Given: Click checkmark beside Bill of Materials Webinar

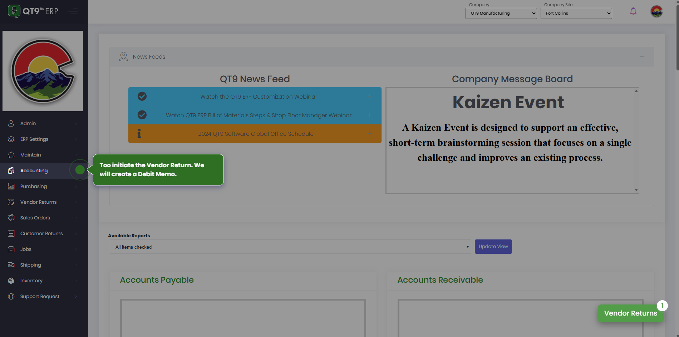Looking at the screenshot, I should [x=142, y=115].
